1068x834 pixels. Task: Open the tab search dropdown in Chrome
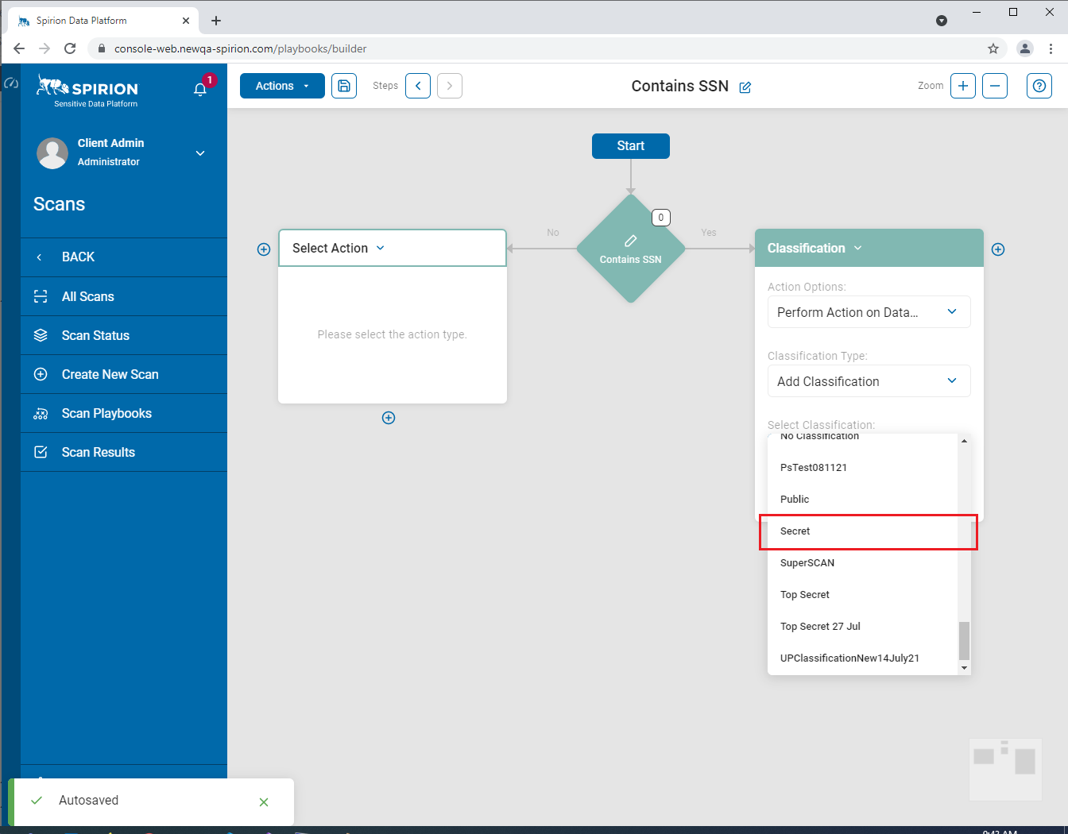[x=942, y=21]
